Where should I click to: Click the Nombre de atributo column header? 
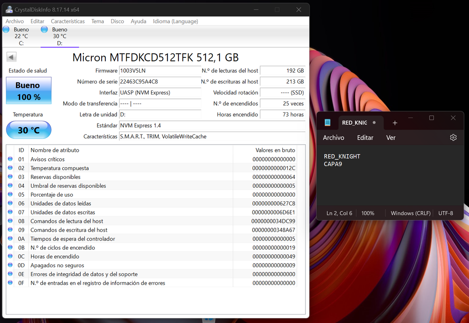point(131,150)
